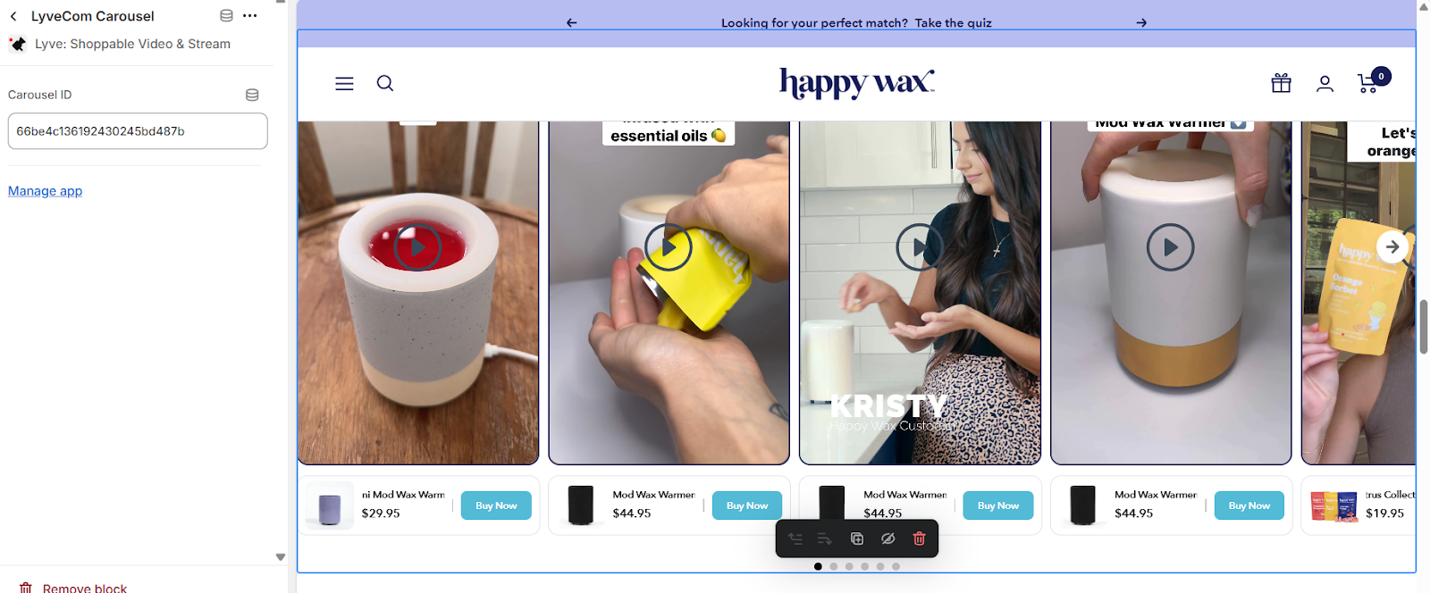Duplicate the block from the floating toolbar
Screen dimensions: 1430x593
(856, 539)
